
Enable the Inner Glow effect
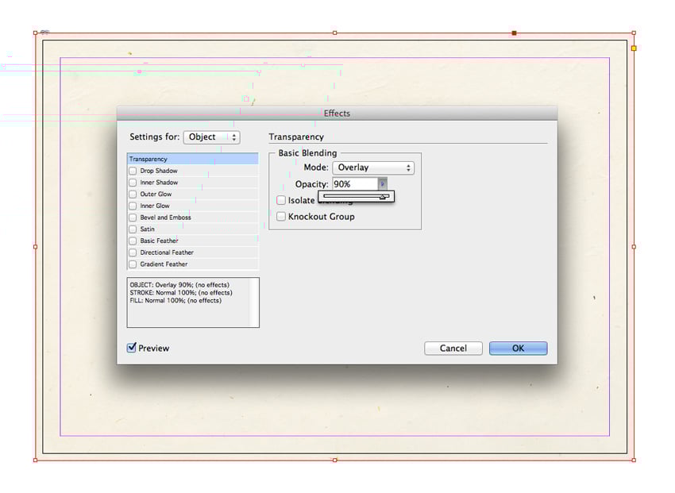point(132,206)
